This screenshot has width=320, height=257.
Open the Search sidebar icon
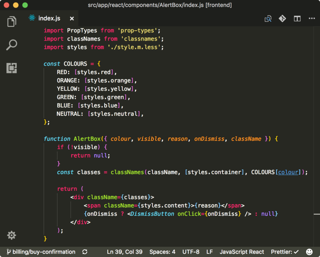pyautogui.click(x=12, y=45)
